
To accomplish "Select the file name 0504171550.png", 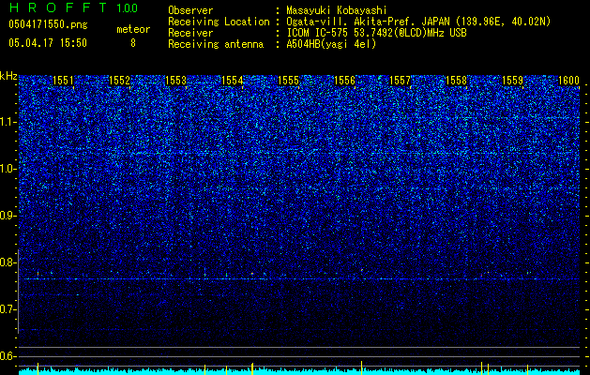I will [x=48, y=24].
